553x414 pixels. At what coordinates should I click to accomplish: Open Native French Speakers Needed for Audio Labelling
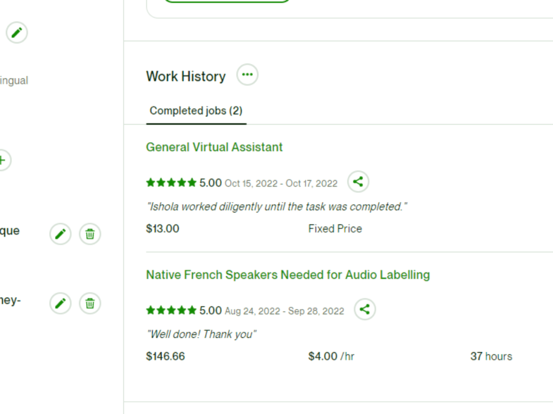[x=288, y=275]
